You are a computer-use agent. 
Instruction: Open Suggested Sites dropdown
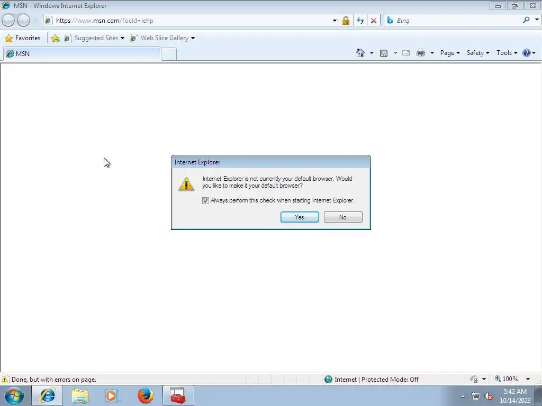click(94, 38)
